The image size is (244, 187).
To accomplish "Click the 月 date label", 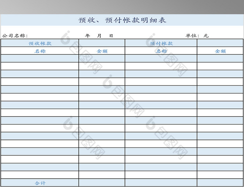I will tap(99, 36).
